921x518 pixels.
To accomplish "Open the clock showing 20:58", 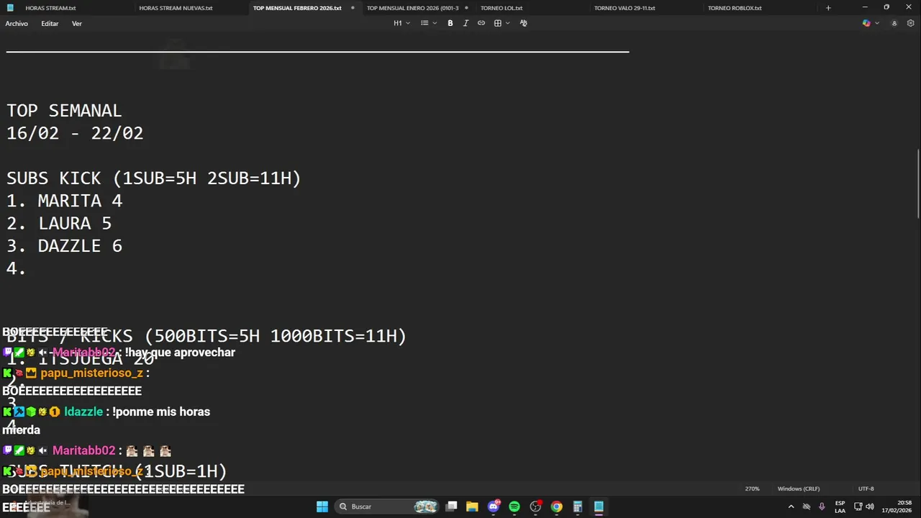I will pos(897,506).
